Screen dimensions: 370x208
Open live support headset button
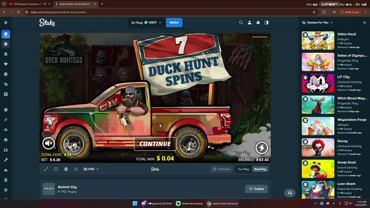pos(290,193)
